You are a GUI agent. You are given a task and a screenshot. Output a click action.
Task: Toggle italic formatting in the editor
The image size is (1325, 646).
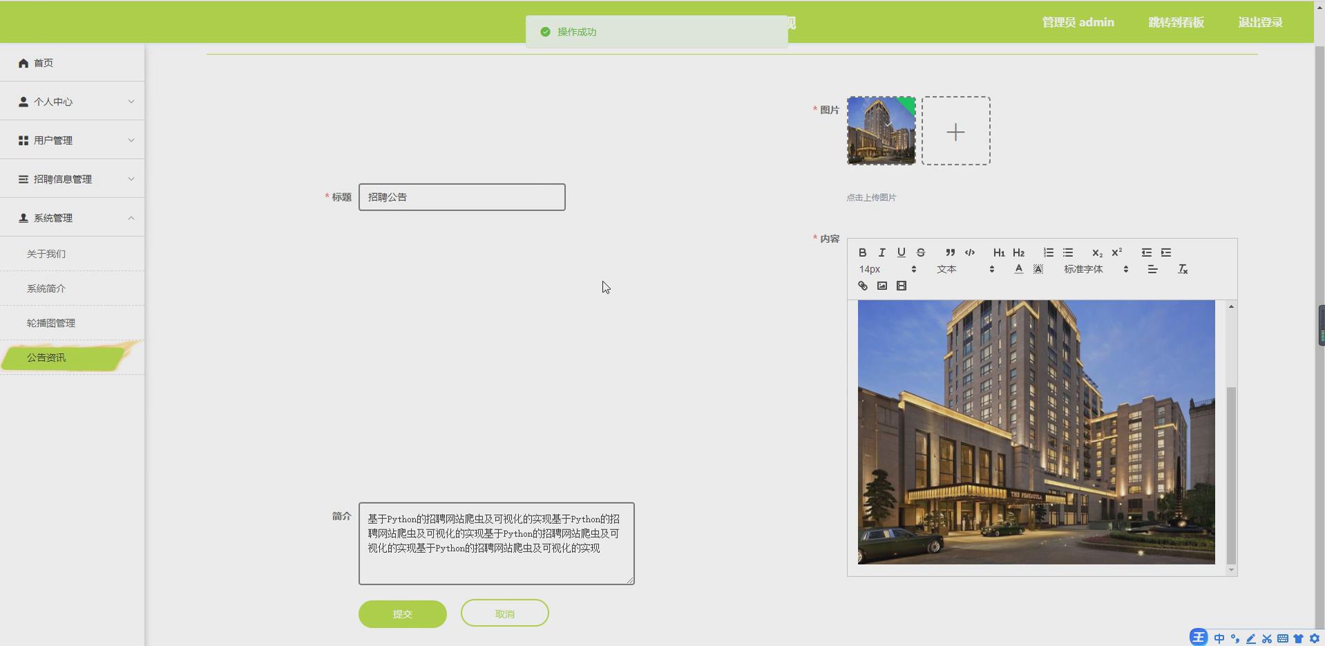(881, 253)
